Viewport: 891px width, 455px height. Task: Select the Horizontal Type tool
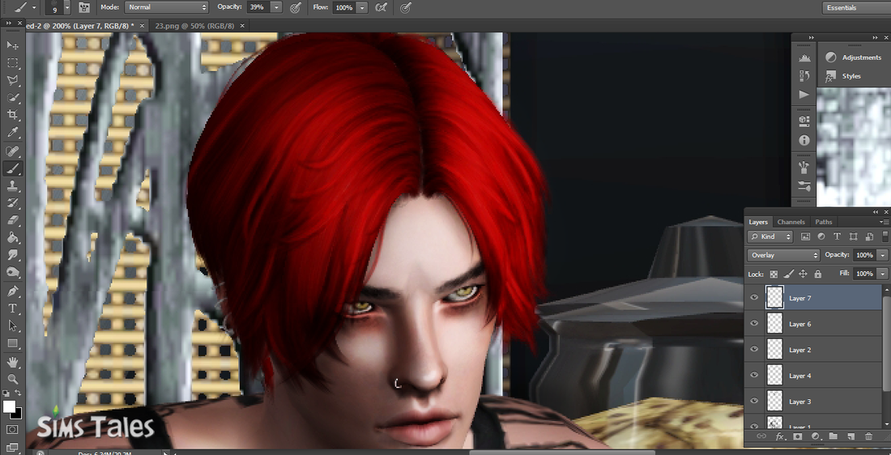[12, 308]
